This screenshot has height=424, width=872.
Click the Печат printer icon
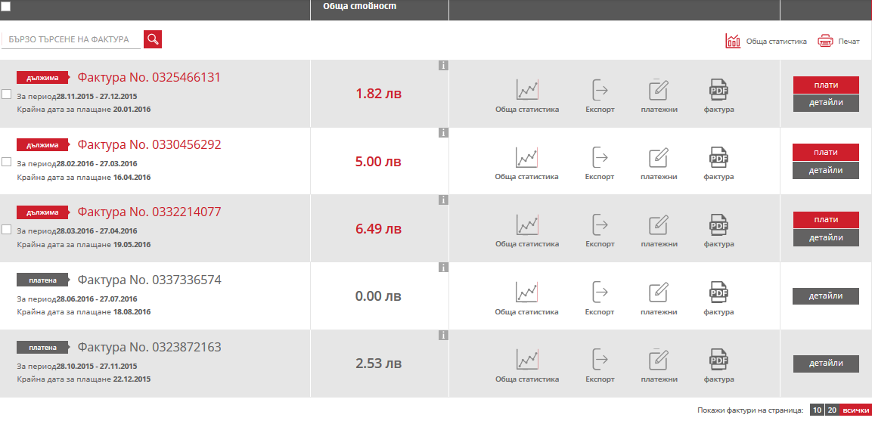tap(825, 41)
